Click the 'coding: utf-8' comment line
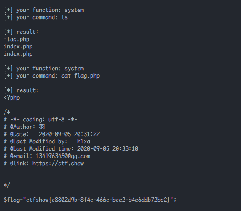241x211 pixels. [x=41, y=120]
